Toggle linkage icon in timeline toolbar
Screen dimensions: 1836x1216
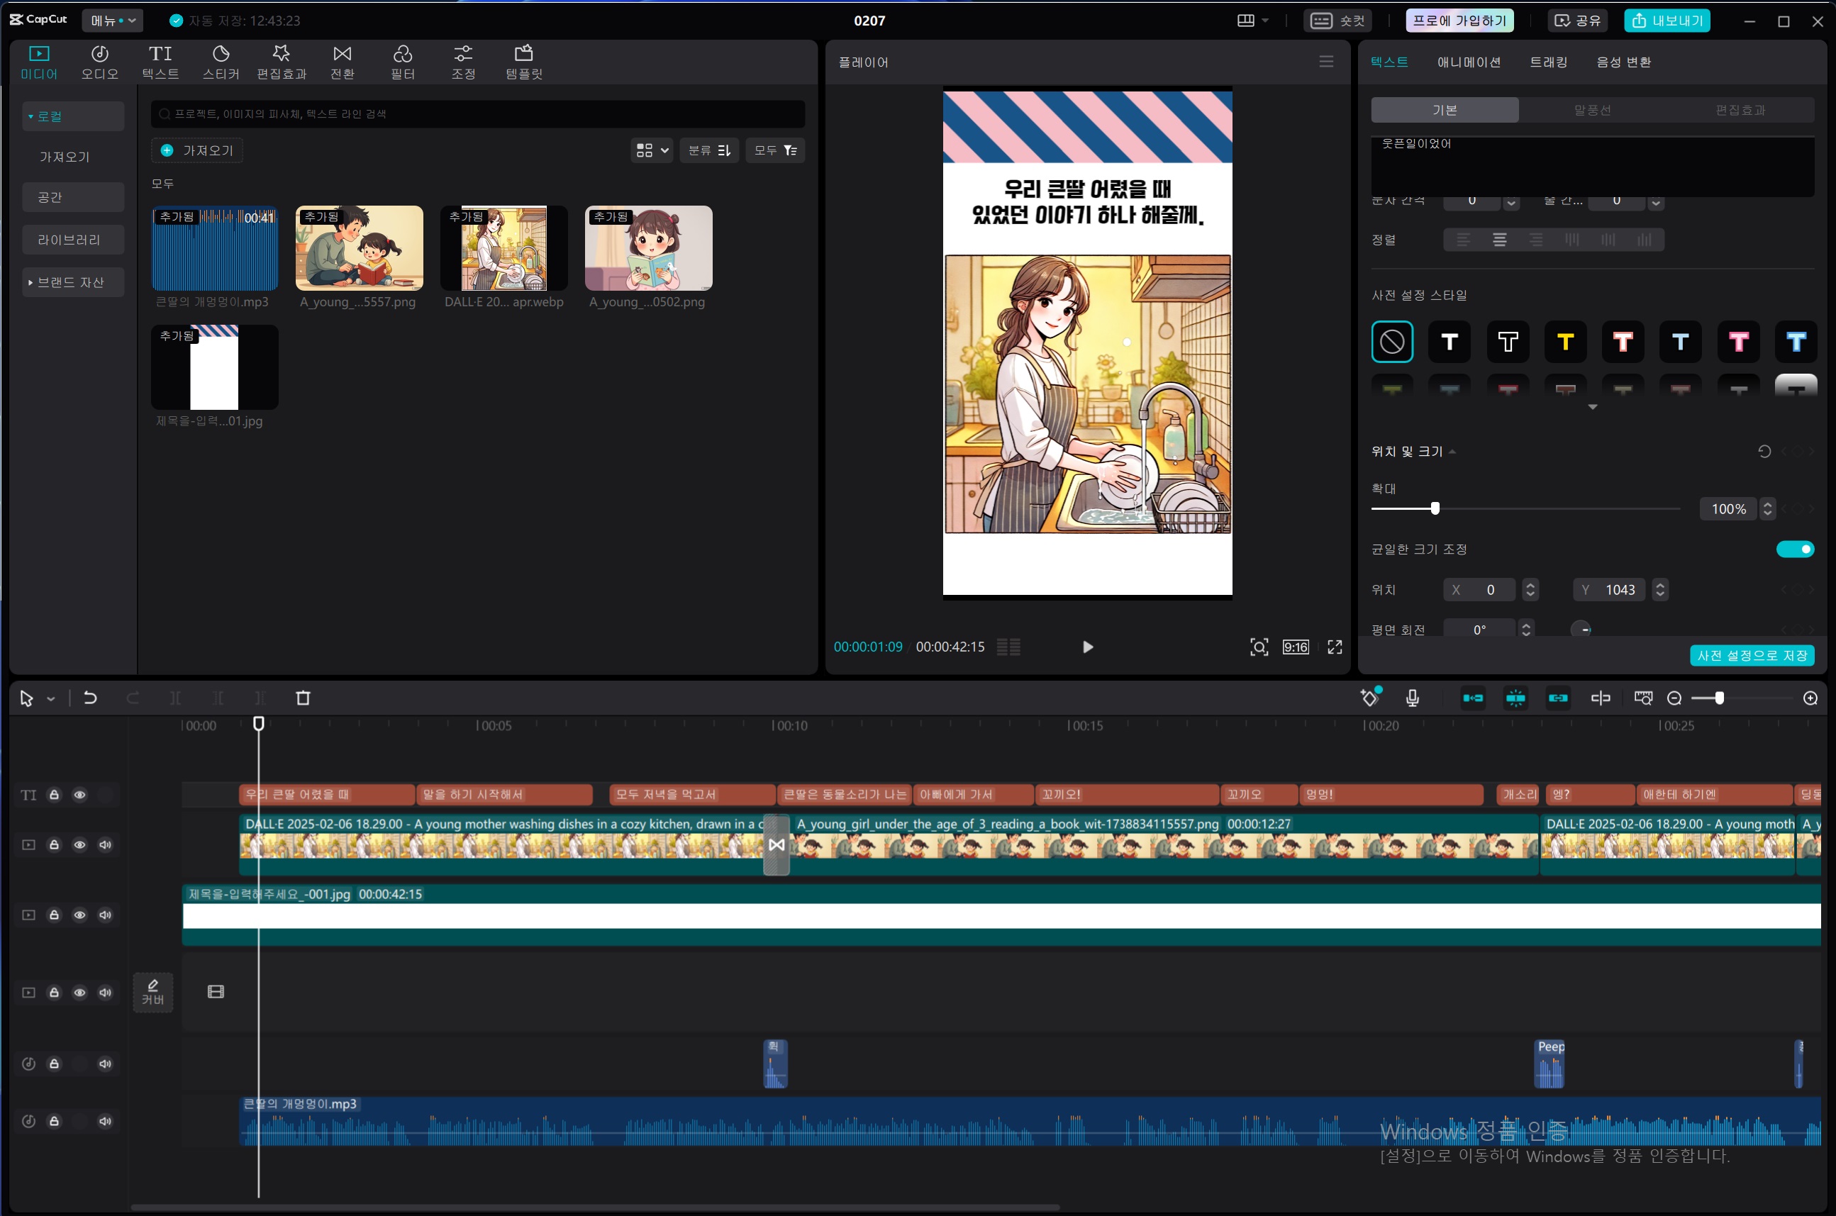point(1557,698)
